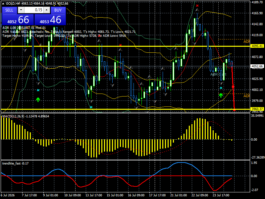Viewport: 265px width, 199px height.
Task: Click MACD scale value -27.36289
Action: [x=258, y=157]
